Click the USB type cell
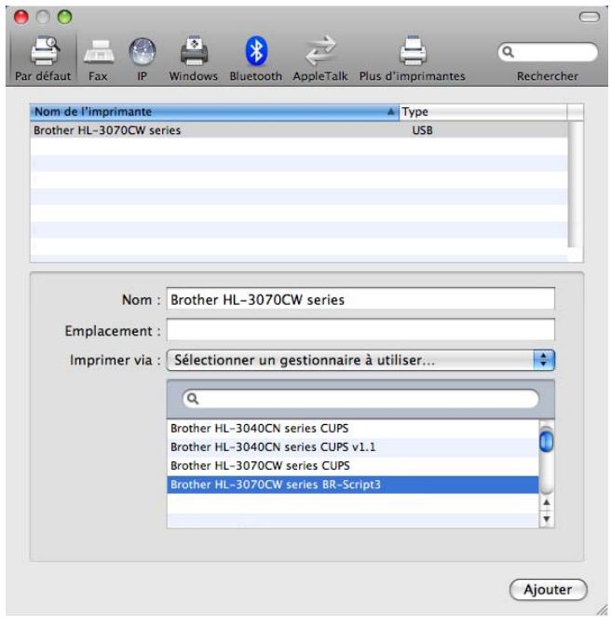 click(422, 130)
